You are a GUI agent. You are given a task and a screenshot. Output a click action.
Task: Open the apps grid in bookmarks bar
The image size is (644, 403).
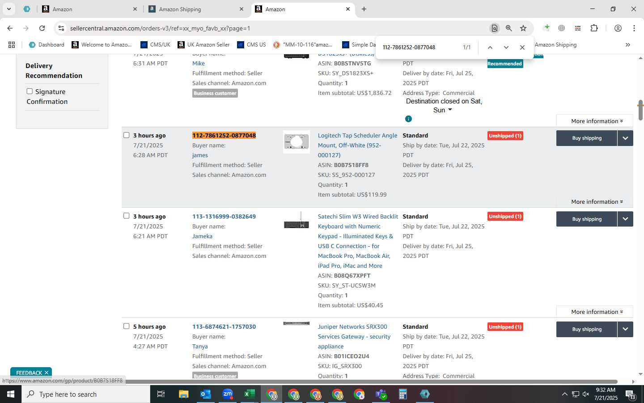pos(12,45)
